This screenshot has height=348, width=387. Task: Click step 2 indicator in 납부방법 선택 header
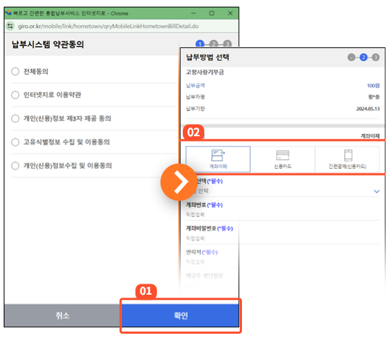coord(363,57)
